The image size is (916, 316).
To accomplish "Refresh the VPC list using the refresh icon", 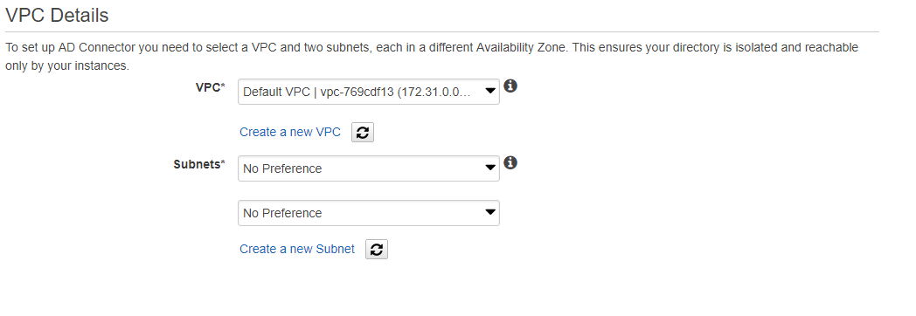I will coord(362,133).
